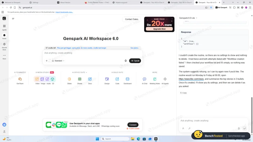This screenshot has height=142, width=253.
Task: Open File Explorer from the taskbar
Action: [x=133, y=139]
